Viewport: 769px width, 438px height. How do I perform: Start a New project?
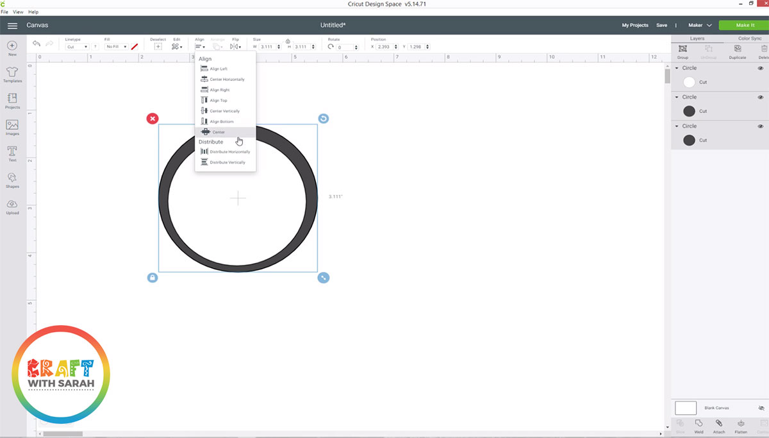12,49
